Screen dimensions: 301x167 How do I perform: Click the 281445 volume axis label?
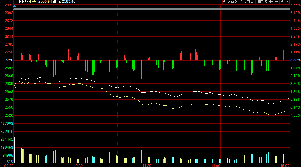[7, 139]
